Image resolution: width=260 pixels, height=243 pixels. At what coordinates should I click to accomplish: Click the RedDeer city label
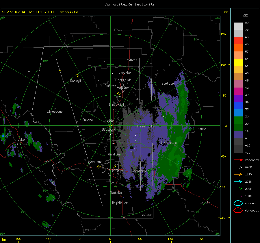point(122,88)
